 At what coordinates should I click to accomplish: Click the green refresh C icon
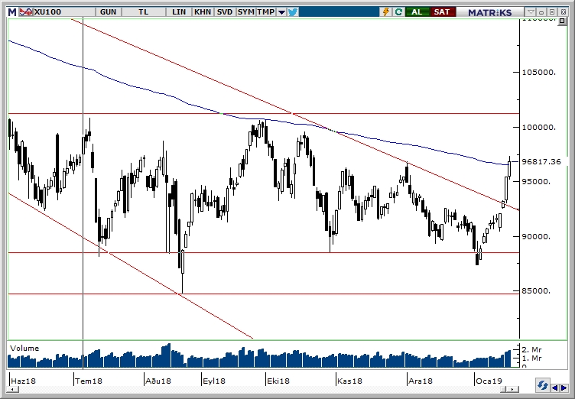click(398, 12)
